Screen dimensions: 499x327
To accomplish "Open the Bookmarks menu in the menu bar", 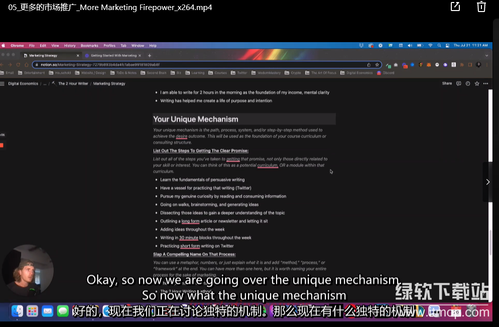I will 89,46.
